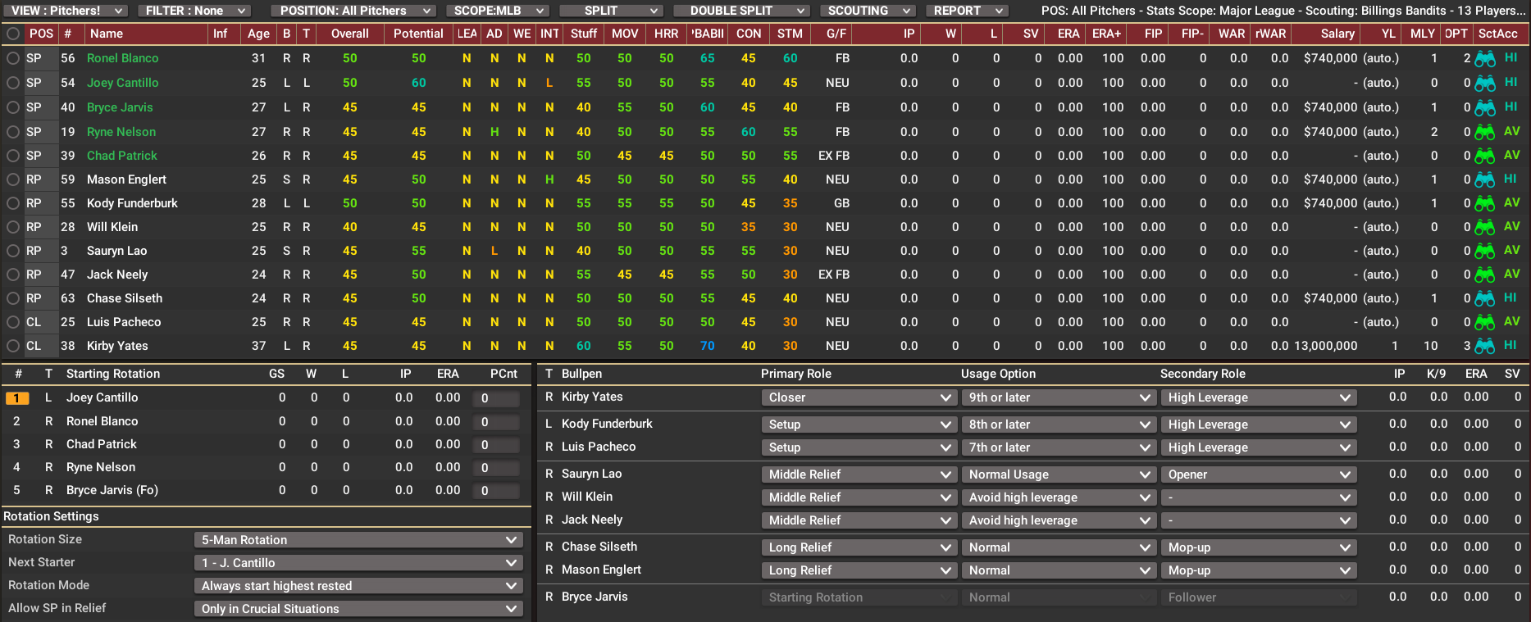Select radio button for Mason Englert
Screen dimensions: 1531x622
point(13,179)
